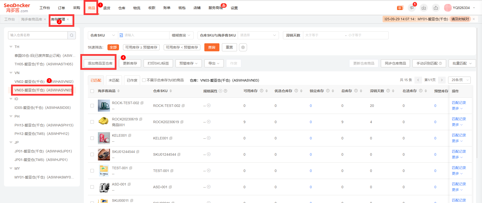Open filter settings gear icon

point(243,47)
